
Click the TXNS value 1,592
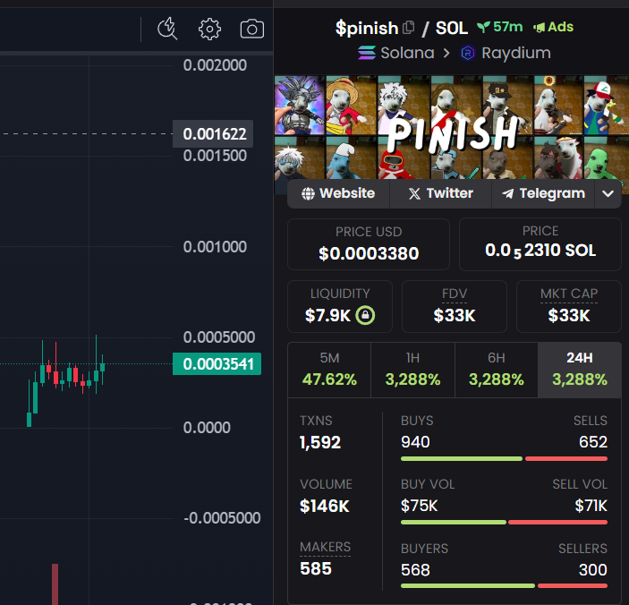[320, 442]
